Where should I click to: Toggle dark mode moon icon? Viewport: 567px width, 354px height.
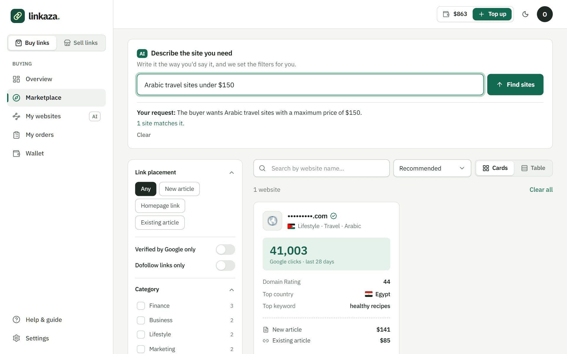[x=525, y=14]
